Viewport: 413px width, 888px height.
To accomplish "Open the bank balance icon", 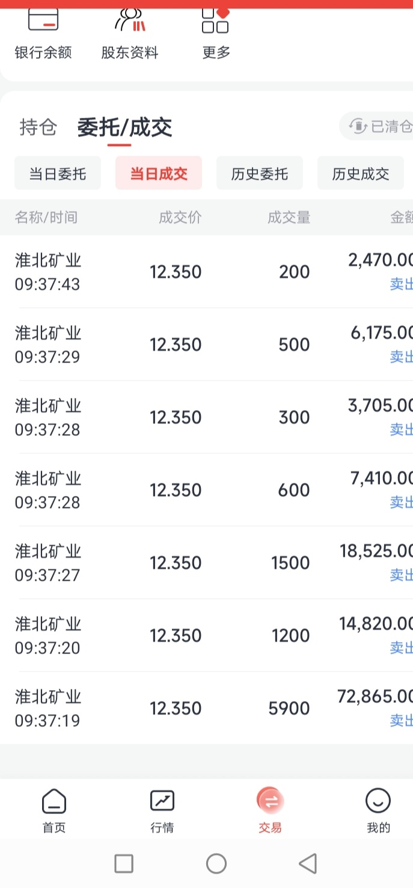I will coord(43,20).
